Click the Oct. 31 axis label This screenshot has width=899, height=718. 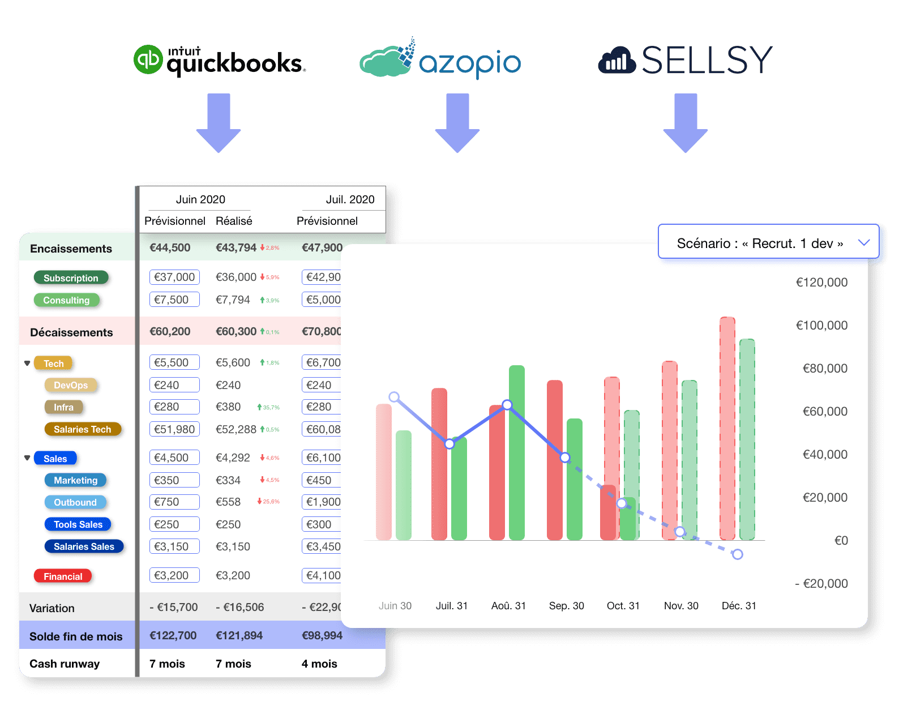pyautogui.click(x=623, y=606)
